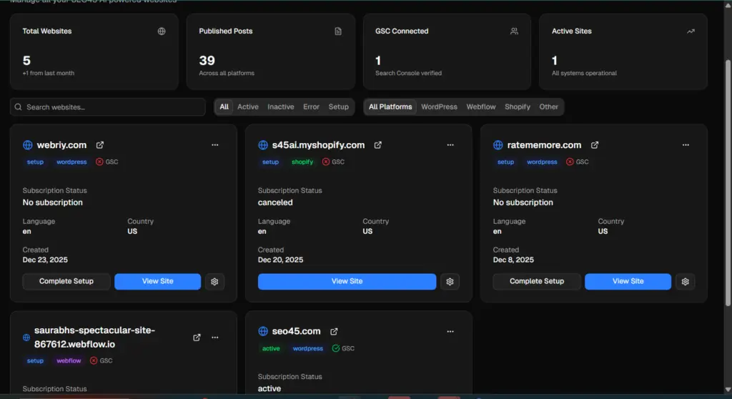Click the document icon on Published Posts card
This screenshot has height=399, width=732.
pos(338,31)
